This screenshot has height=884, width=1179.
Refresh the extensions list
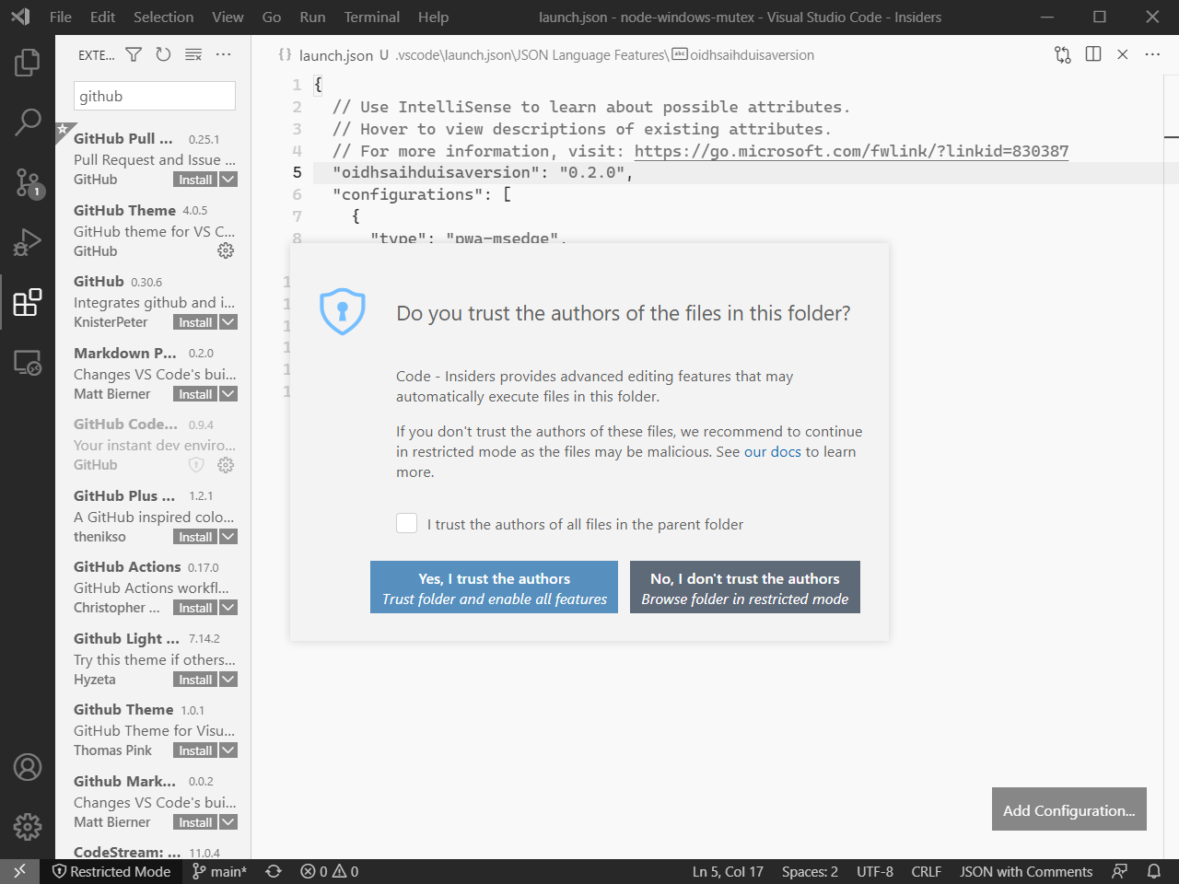(x=163, y=54)
